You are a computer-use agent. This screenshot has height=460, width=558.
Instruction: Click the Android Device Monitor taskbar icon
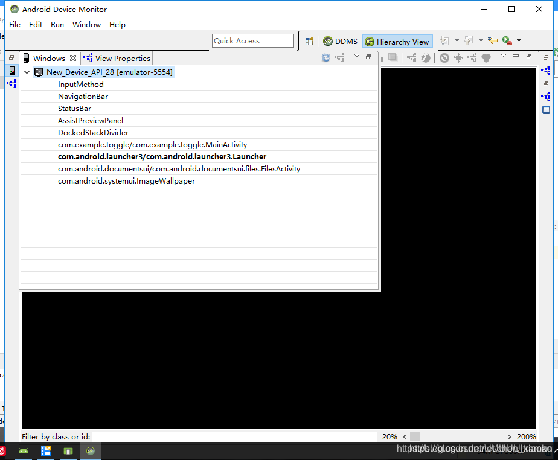(x=91, y=451)
